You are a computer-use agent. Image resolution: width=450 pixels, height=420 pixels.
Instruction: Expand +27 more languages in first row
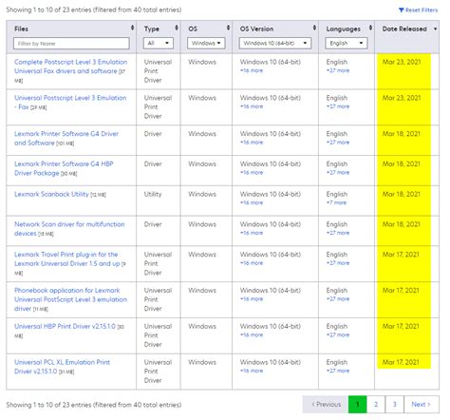click(x=338, y=70)
